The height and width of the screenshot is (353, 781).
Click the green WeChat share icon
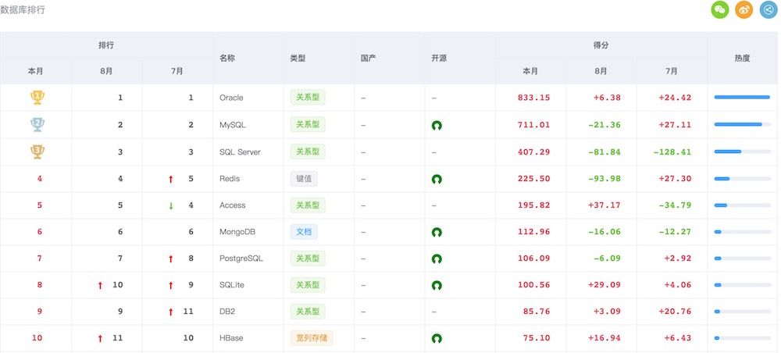click(x=720, y=10)
